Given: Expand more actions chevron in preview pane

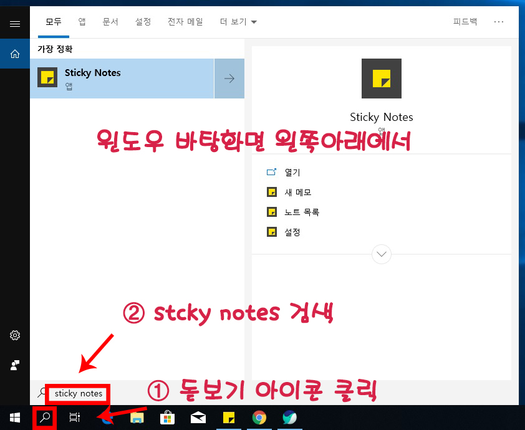Looking at the screenshot, I should [382, 254].
